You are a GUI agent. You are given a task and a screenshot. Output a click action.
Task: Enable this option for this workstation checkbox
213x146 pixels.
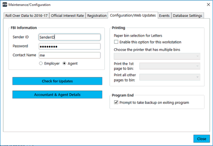pos(116,42)
